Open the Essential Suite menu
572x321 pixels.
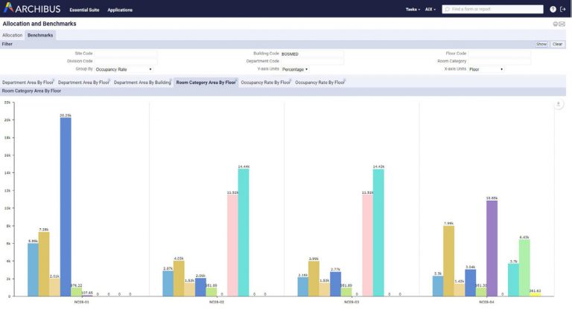tap(83, 10)
